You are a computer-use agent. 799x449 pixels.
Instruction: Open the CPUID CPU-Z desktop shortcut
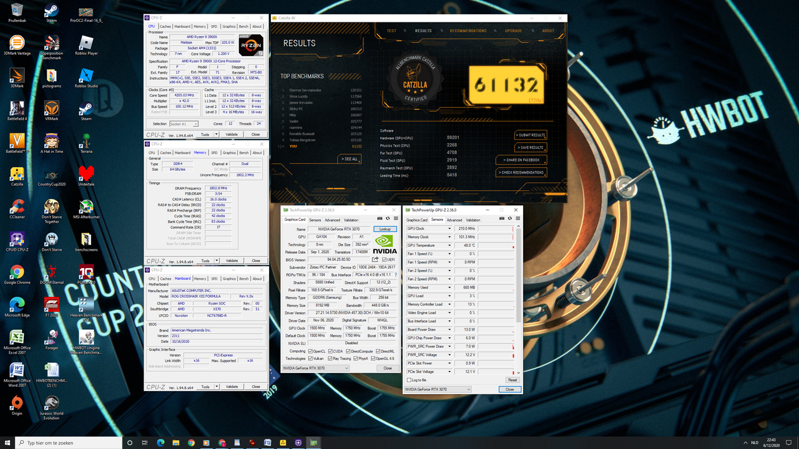click(x=17, y=241)
